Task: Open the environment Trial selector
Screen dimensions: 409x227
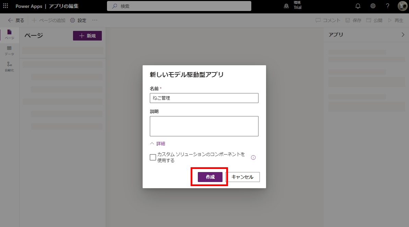Action: point(293,6)
